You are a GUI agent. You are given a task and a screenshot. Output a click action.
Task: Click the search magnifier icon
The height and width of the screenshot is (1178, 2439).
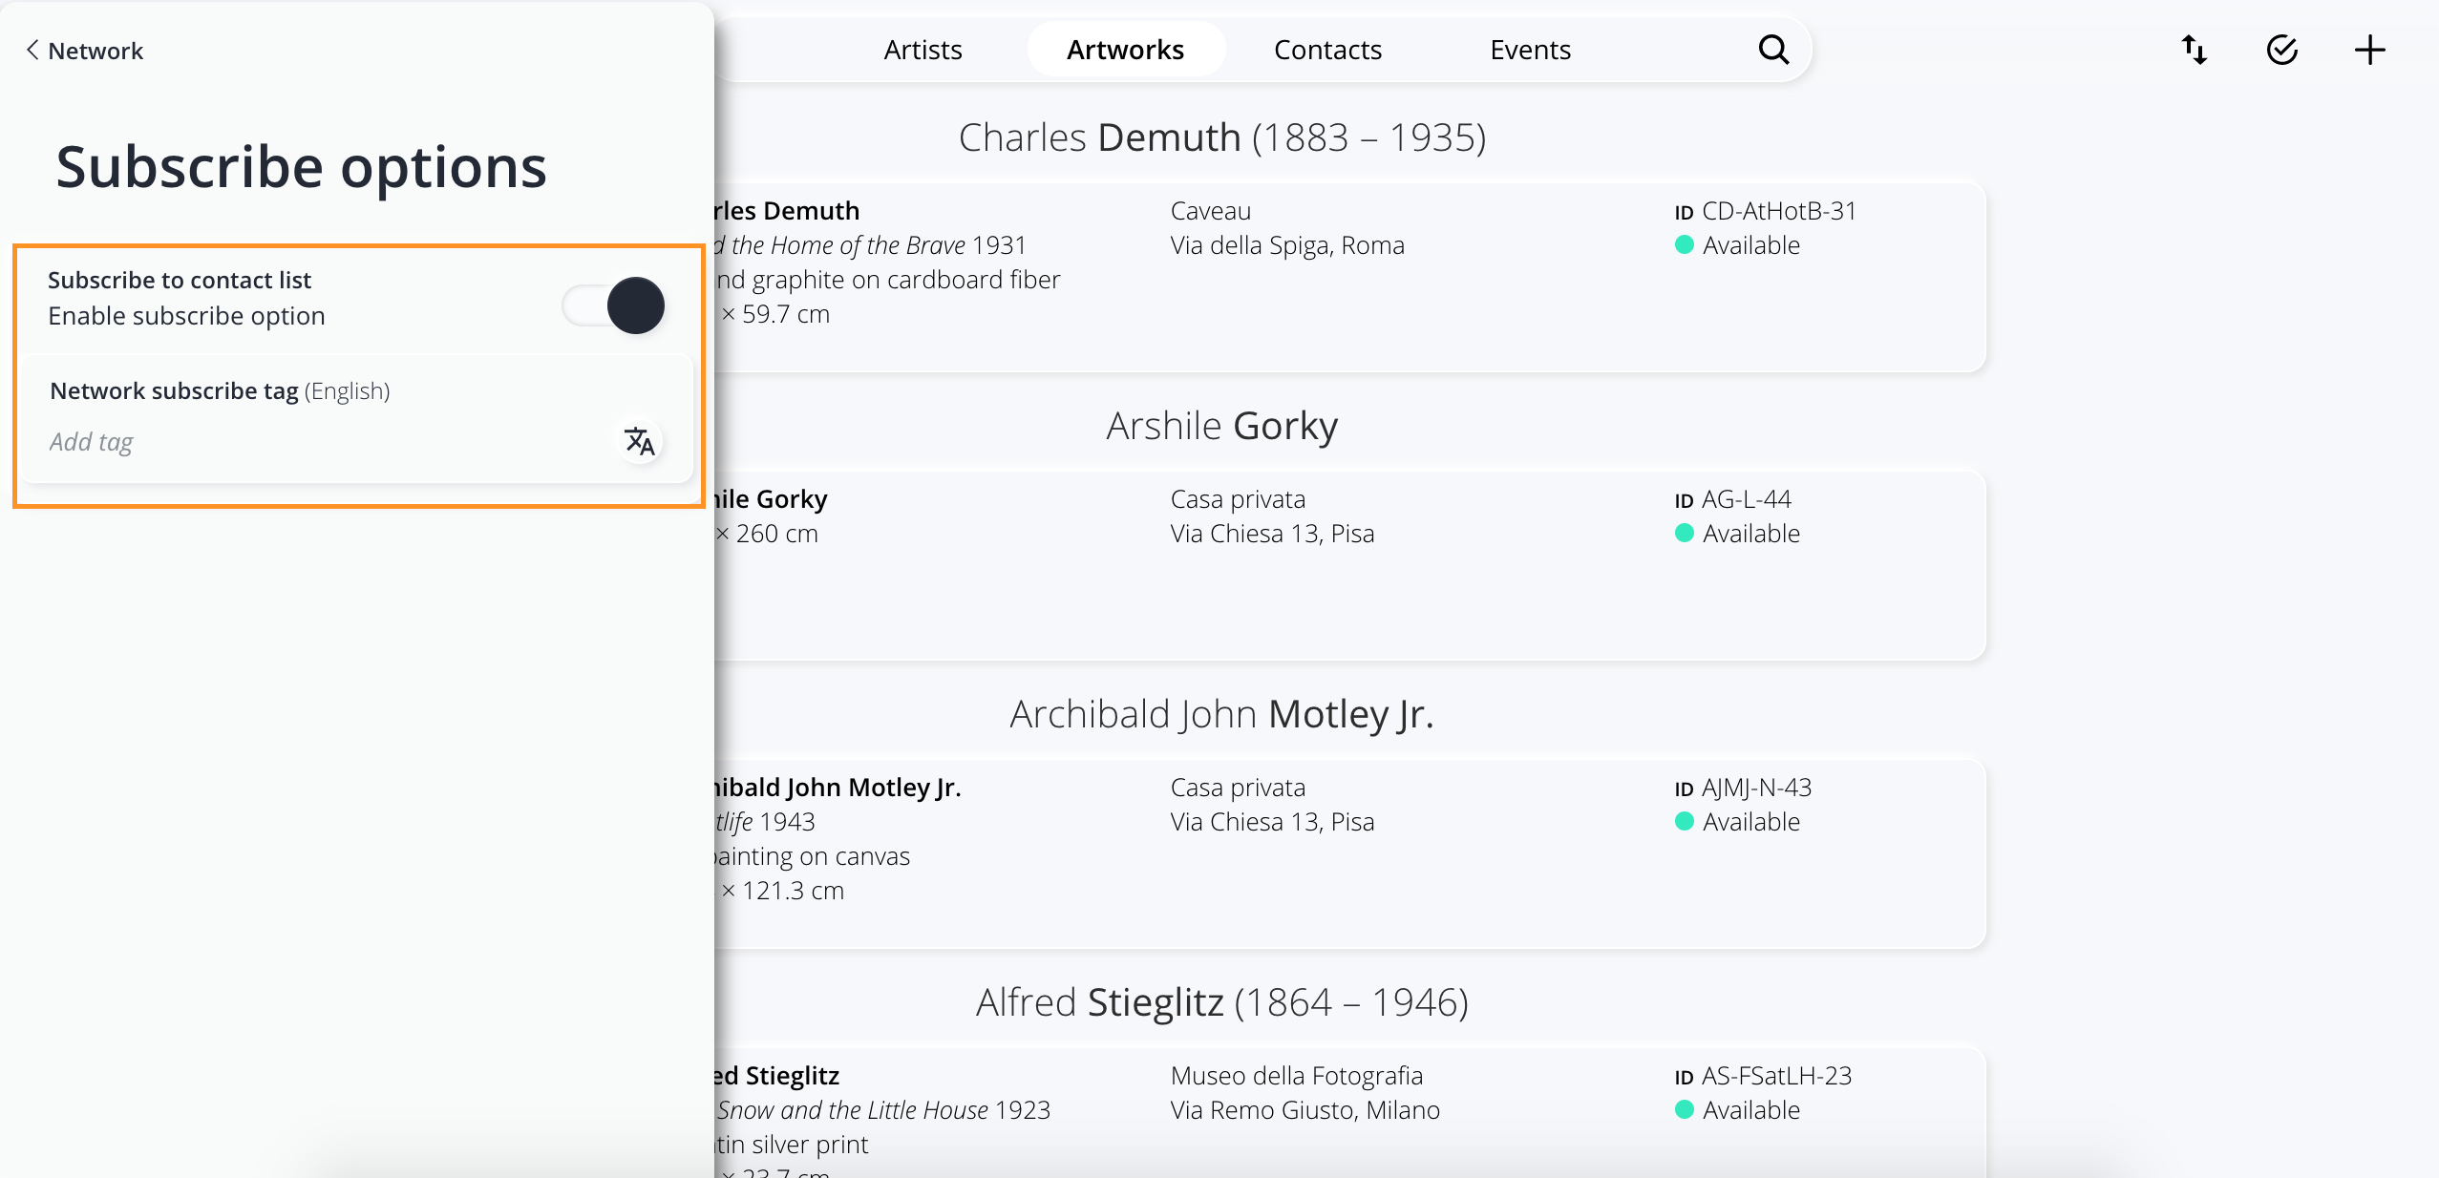(1773, 50)
